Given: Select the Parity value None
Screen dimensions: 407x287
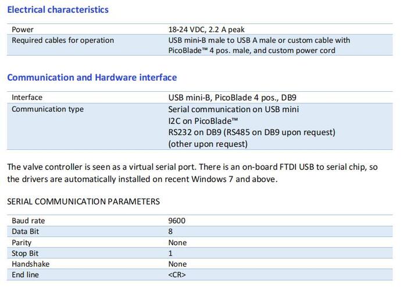Looking at the screenshot, I should (x=177, y=242).
